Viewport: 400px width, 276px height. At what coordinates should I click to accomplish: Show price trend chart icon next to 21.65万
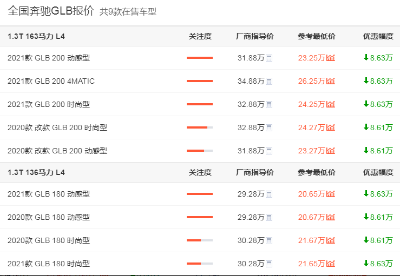pos(331,264)
